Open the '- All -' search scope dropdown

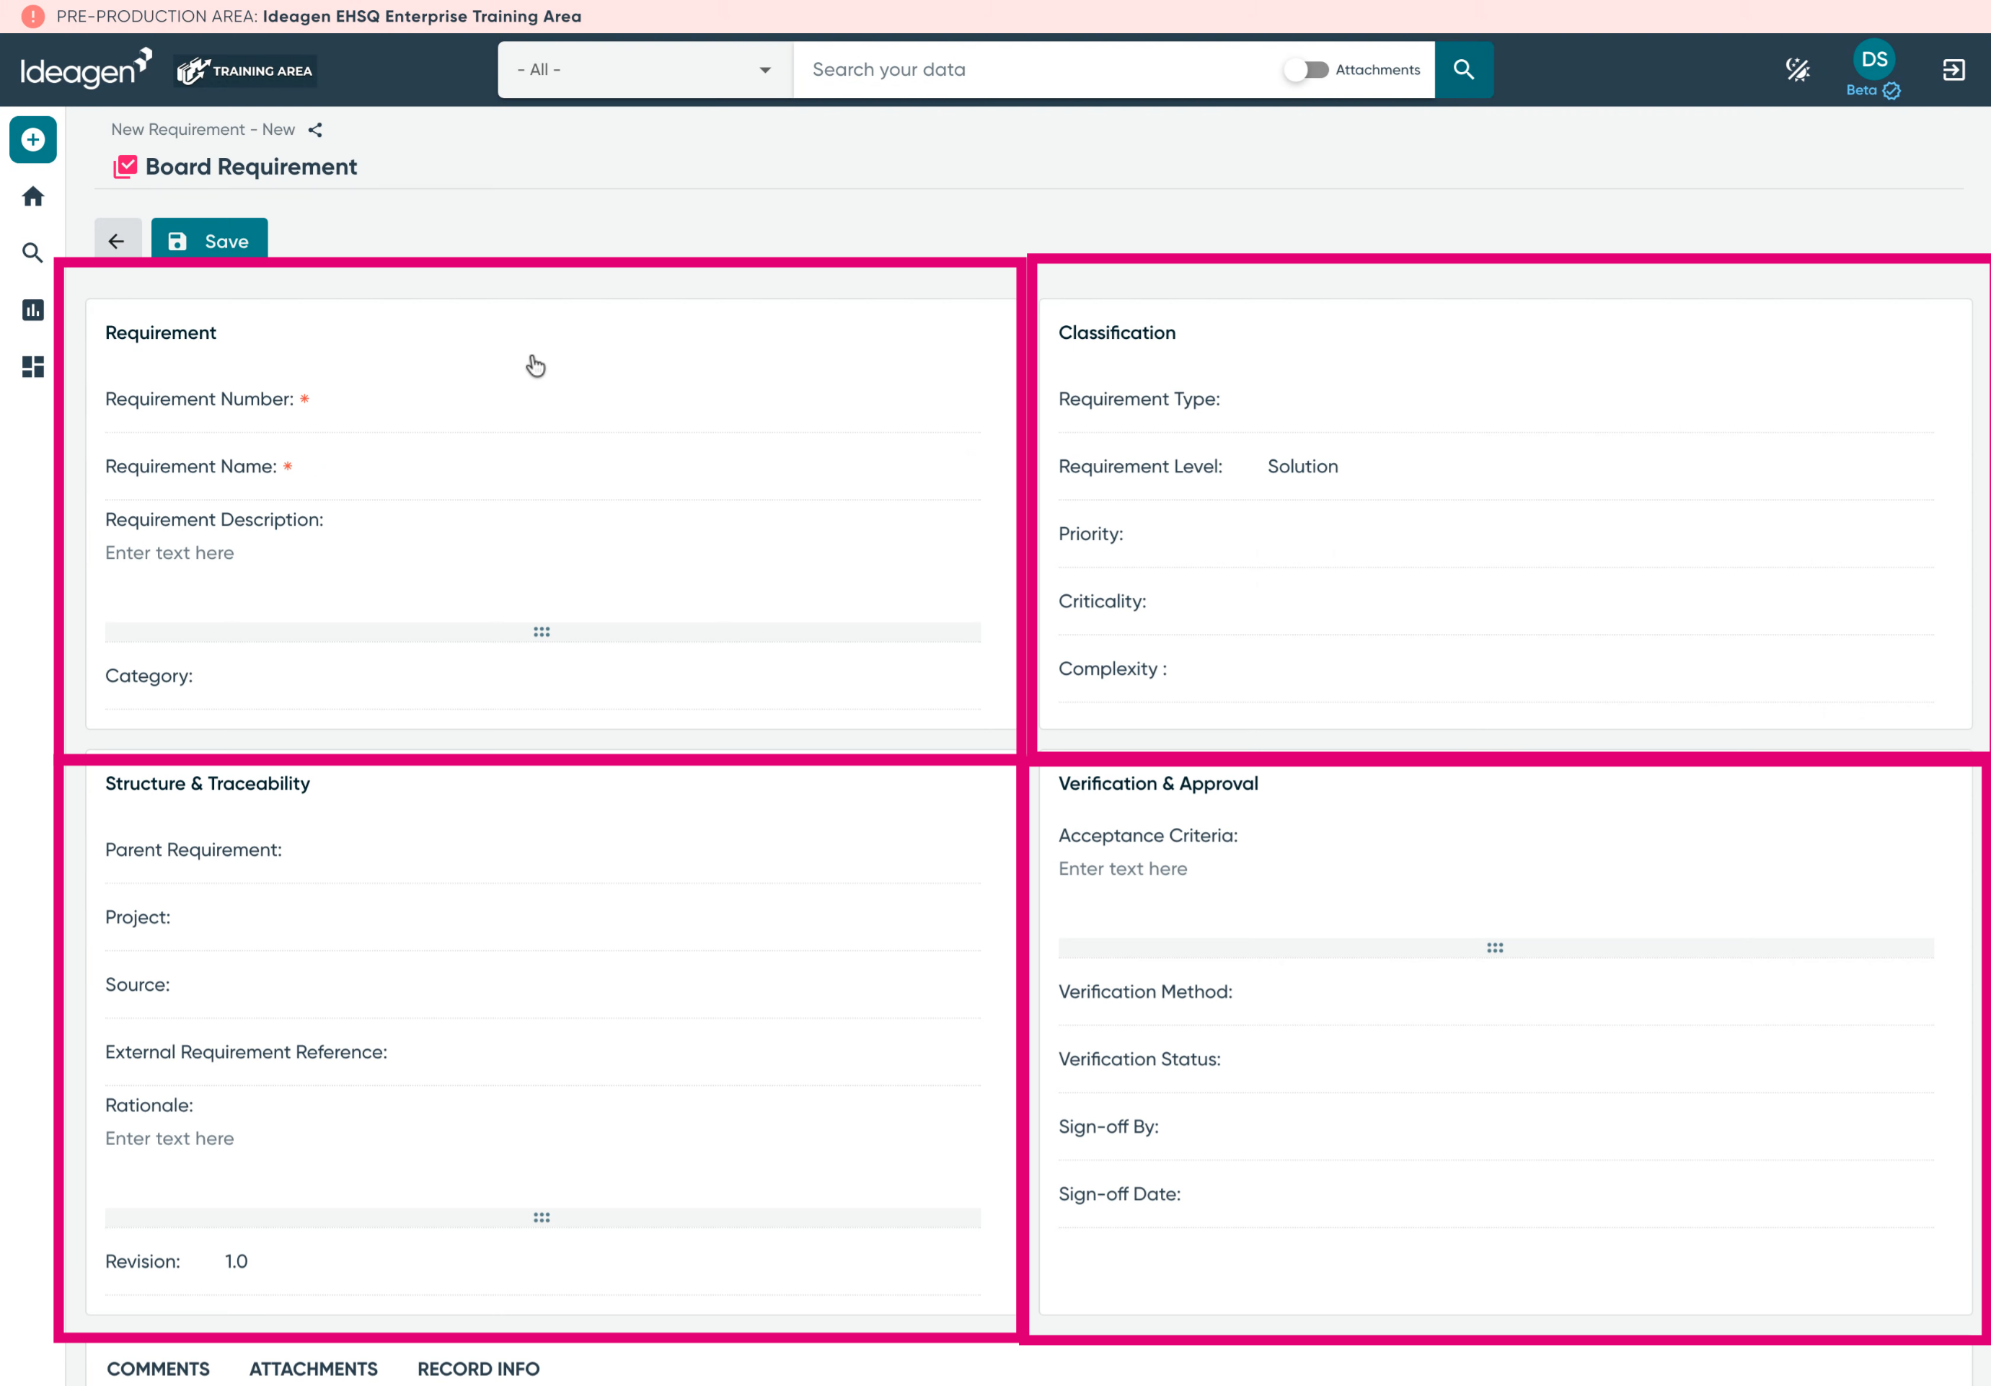644,69
